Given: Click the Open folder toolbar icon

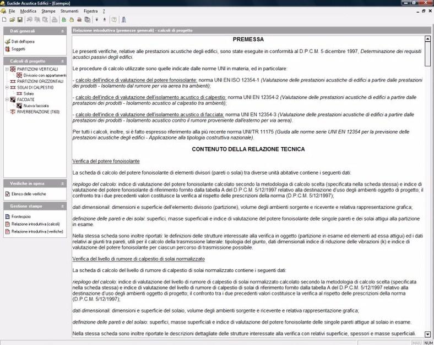Looking at the screenshot, I should [x=12, y=19].
